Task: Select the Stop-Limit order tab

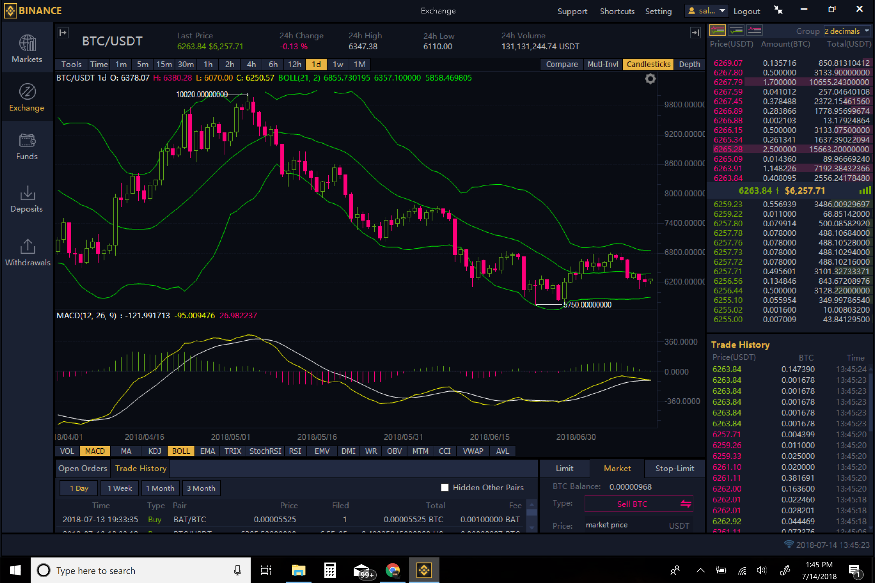Action: [674, 468]
